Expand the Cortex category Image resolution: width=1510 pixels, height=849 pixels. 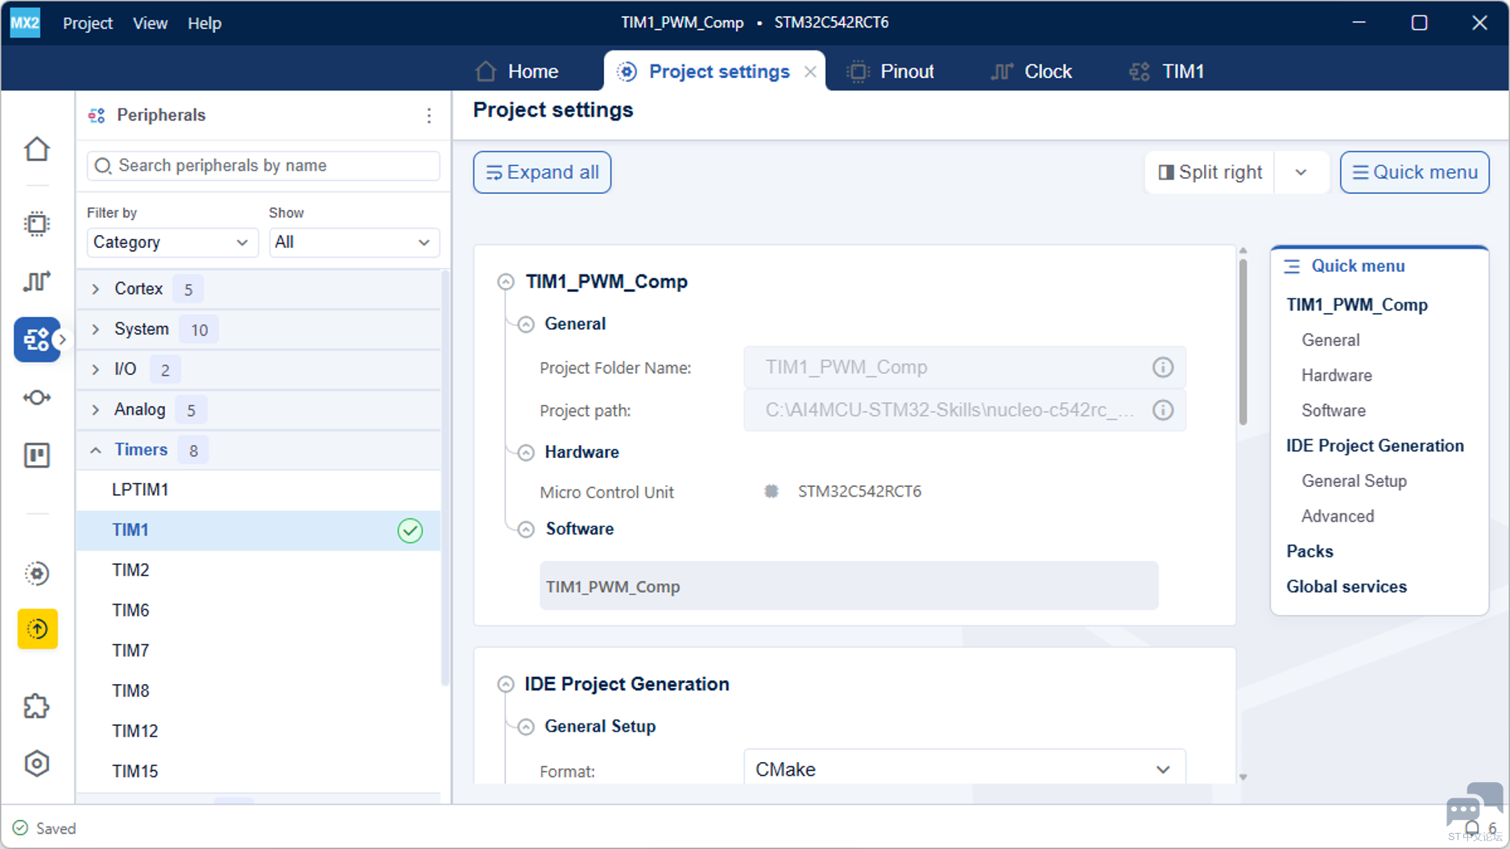[x=96, y=289]
